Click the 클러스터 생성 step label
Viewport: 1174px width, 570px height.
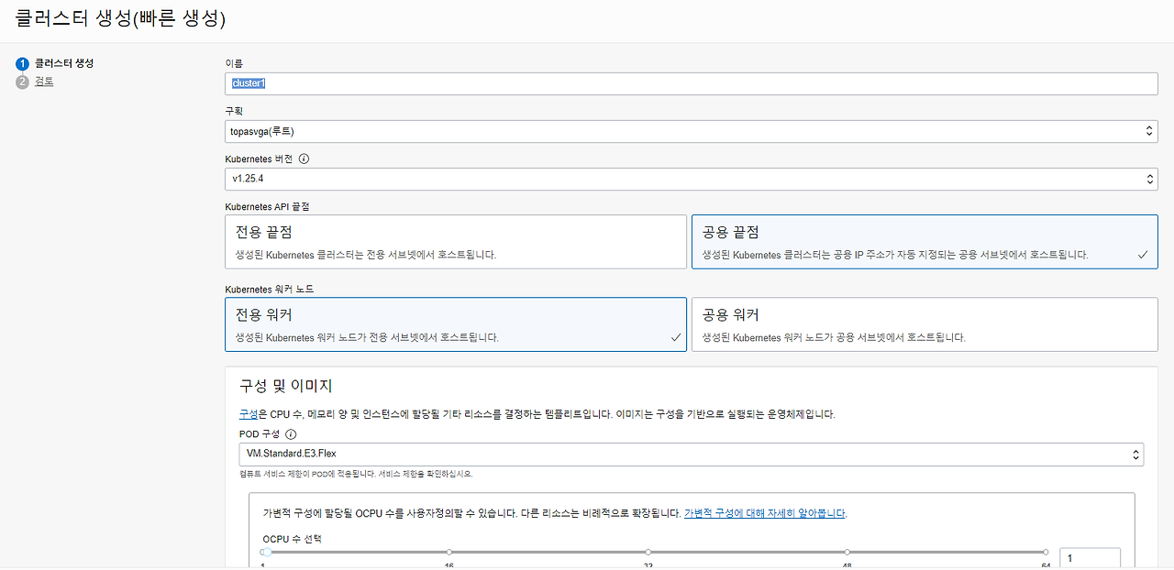pos(57,63)
